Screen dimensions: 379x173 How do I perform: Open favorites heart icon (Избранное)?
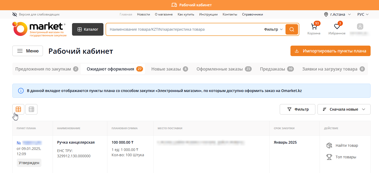tap(337, 27)
